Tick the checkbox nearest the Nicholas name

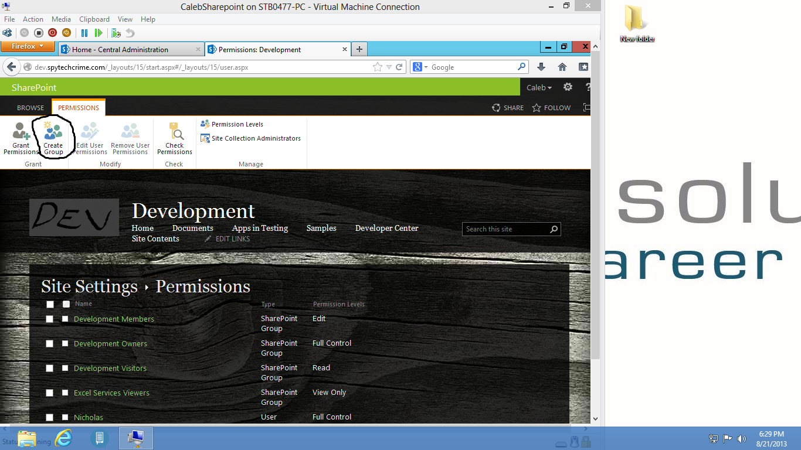pyautogui.click(x=65, y=417)
